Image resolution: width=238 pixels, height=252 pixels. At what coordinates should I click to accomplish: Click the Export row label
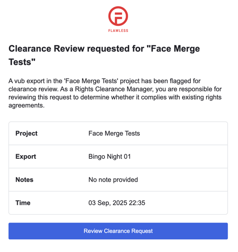pos(26,157)
